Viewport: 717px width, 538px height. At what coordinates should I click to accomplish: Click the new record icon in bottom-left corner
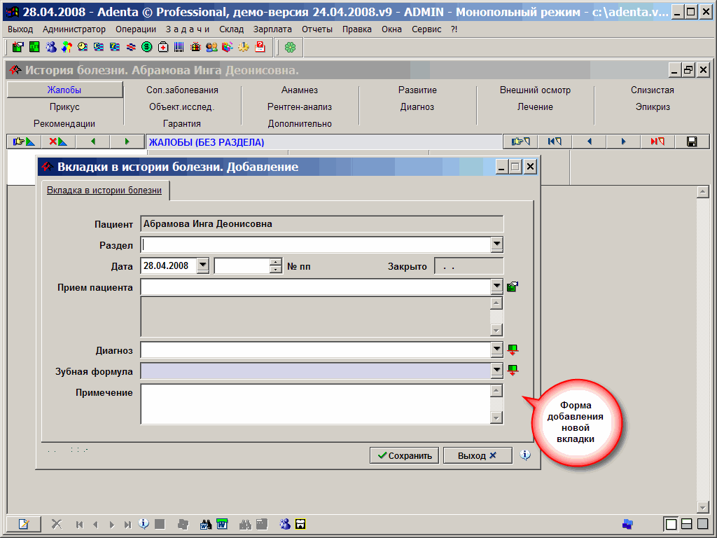23,524
